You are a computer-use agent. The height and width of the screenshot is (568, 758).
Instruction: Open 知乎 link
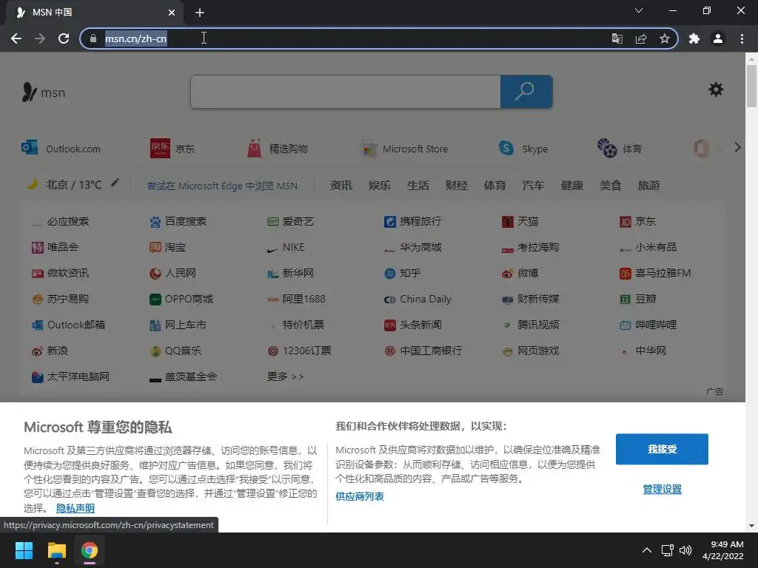click(403, 273)
